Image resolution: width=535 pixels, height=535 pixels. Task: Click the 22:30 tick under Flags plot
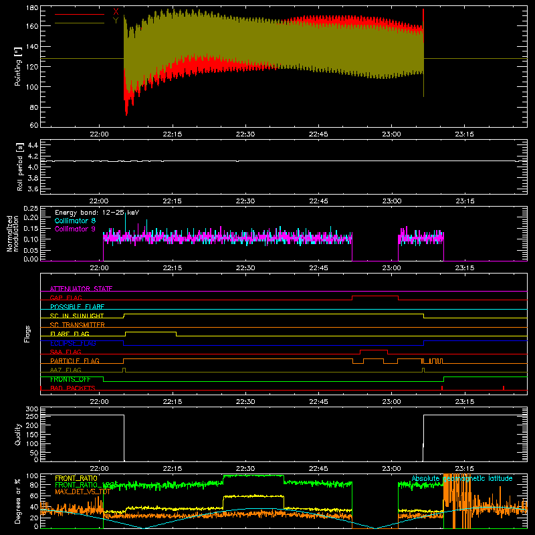click(x=245, y=402)
